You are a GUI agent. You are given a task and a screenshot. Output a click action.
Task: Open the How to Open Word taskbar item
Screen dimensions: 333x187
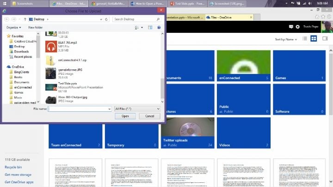tap(148, 4)
